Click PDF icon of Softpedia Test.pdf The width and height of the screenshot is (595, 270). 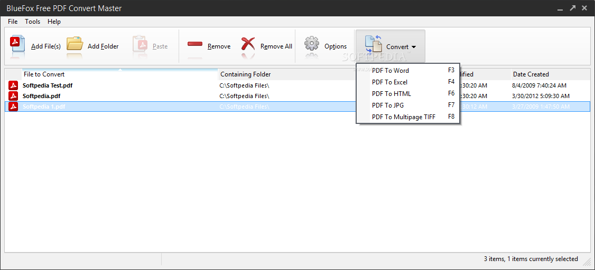13,85
